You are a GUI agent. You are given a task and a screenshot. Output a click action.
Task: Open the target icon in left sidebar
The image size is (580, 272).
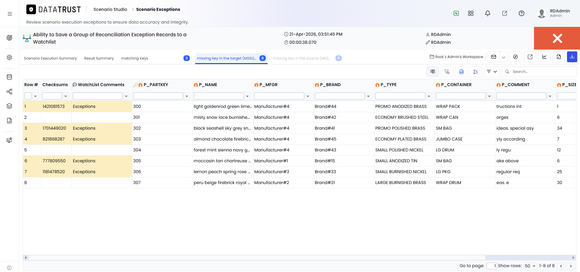click(x=9, y=38)
